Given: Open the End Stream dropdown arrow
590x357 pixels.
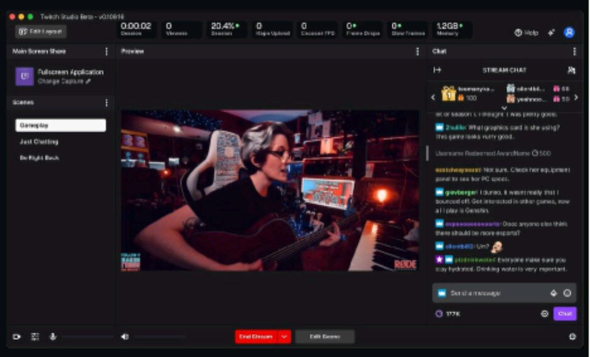Looking at the screenshot, I should 285,337.
